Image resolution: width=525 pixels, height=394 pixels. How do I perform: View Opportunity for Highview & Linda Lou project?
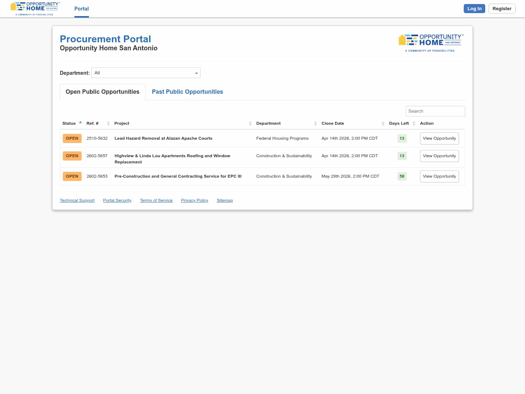(x=439, y=156)
